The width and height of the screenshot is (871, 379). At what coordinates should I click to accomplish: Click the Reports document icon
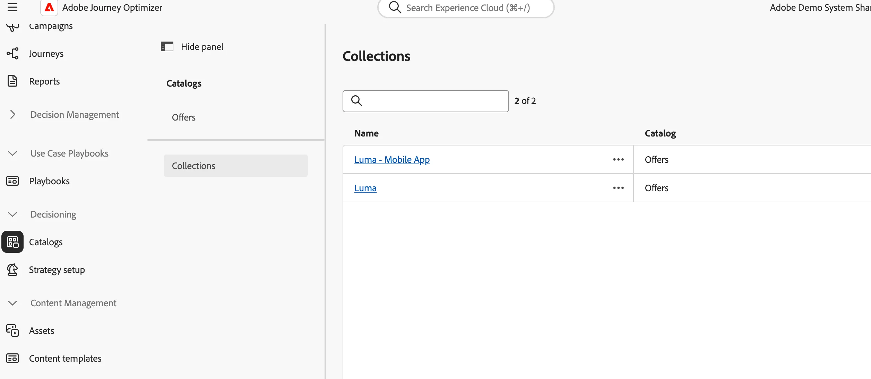point(12,81)
